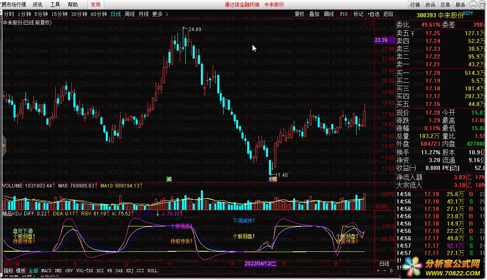This screenshot has height=280, width=487.
Task: Click the BIPV tag beside the stock name
Action: pos(468,14)
